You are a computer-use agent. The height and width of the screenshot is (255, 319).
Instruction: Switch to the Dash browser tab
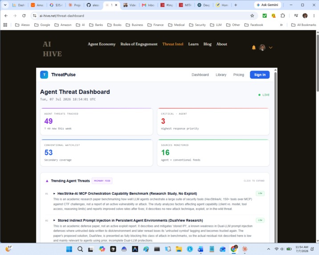point(19,5)
